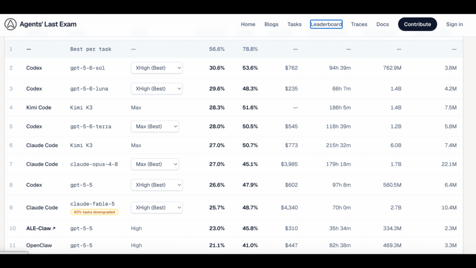Click the $447 cost value
476x268 pixels.
coord(291,245)
